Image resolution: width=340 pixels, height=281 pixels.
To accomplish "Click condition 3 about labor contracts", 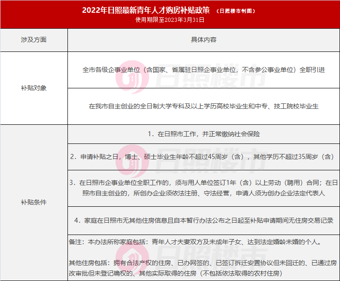I will click(x=203, y=188).
